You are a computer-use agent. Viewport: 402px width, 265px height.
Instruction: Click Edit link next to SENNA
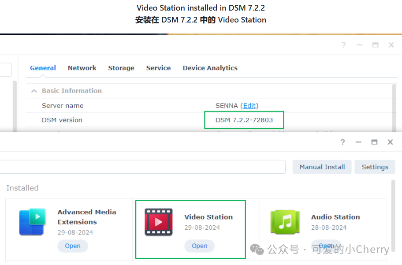249,106
